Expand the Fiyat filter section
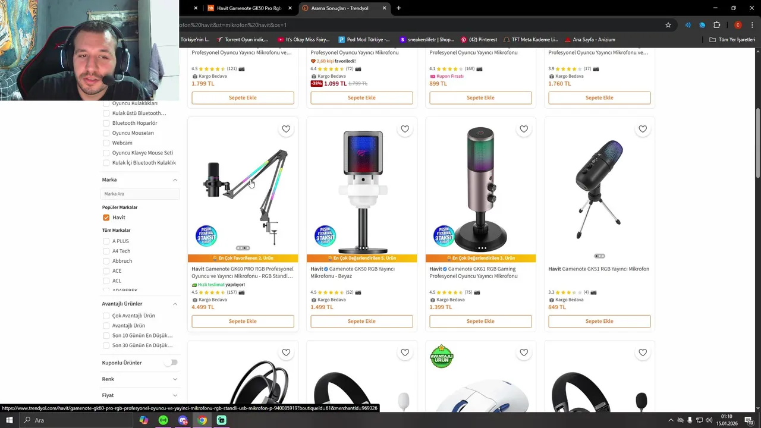 pyautogui.click(x=175, y=395)
